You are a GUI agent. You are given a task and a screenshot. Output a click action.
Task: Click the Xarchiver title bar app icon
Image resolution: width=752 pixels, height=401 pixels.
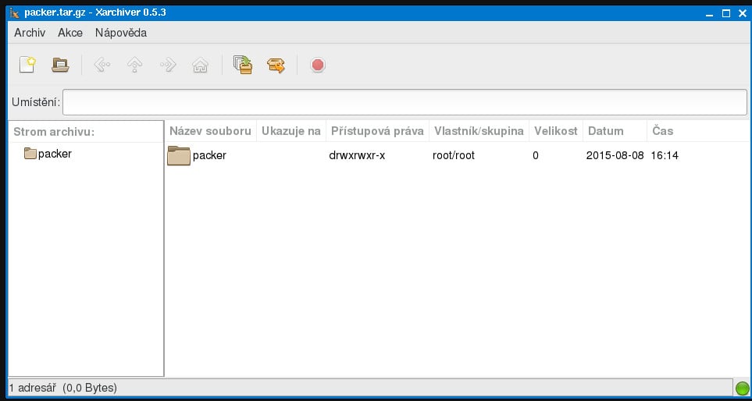[x=14, y=12]
